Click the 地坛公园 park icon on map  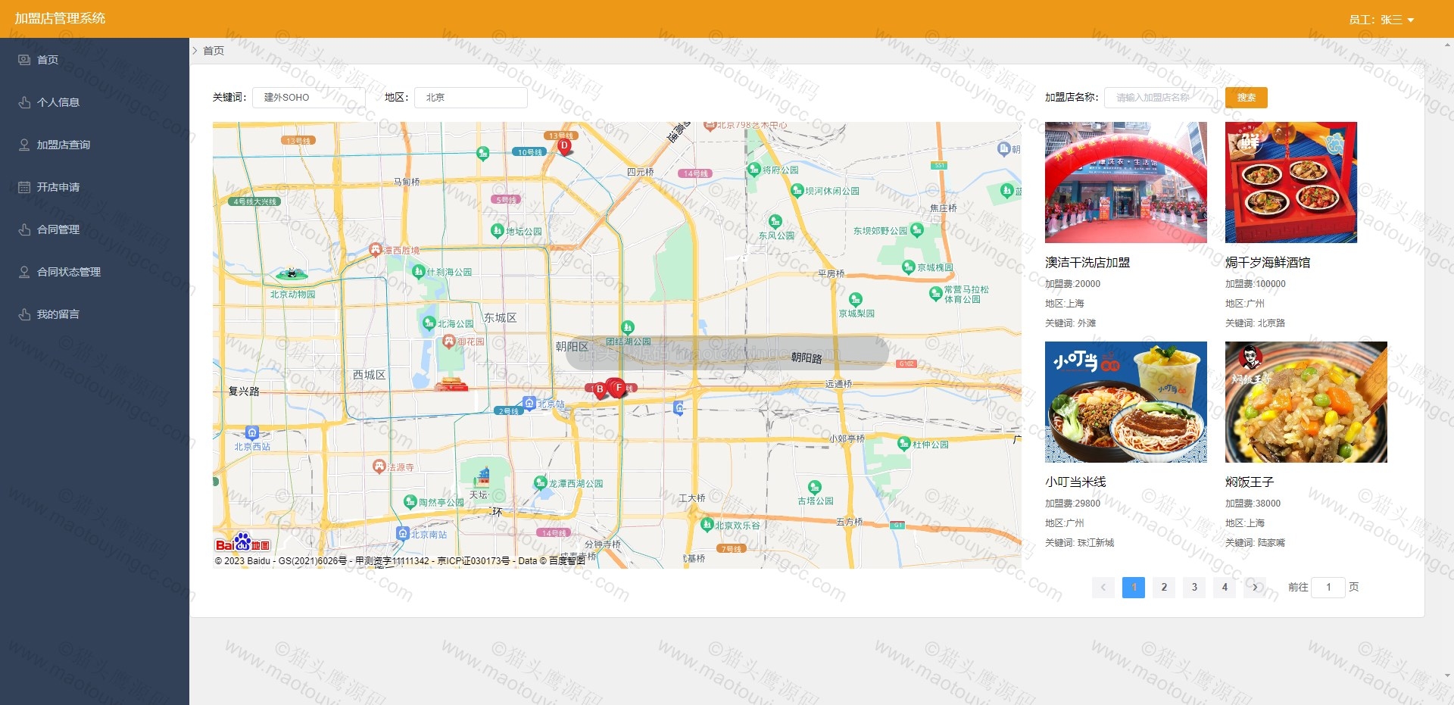pos(497,230)
